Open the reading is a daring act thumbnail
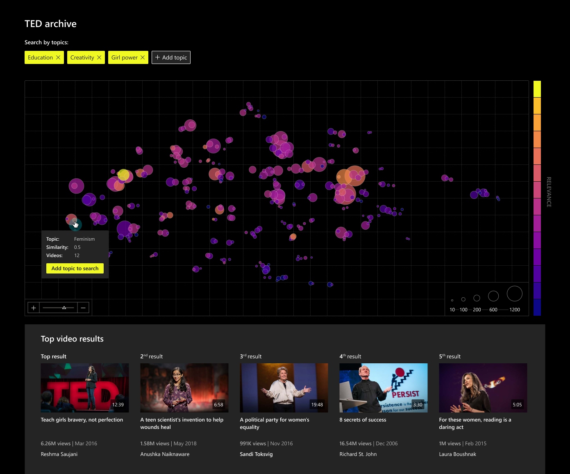This screenshot has height=474, width=570. coord(483,387)
